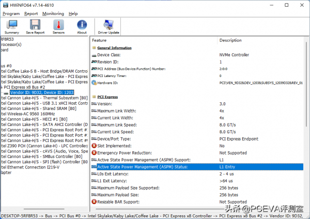Viewport: 310px width, 219px height.
Task: Click the Feature column header
Action: 99,40
